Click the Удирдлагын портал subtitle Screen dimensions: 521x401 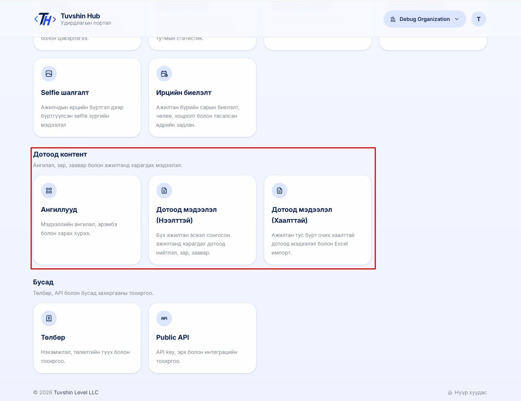[86, 23]
